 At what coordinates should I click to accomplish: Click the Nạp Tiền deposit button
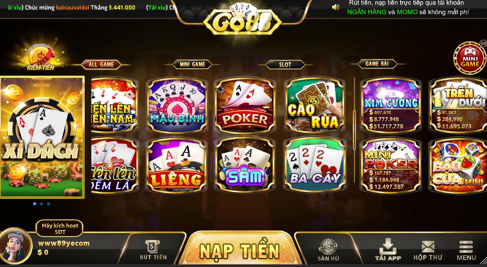[x=239, y=251]
